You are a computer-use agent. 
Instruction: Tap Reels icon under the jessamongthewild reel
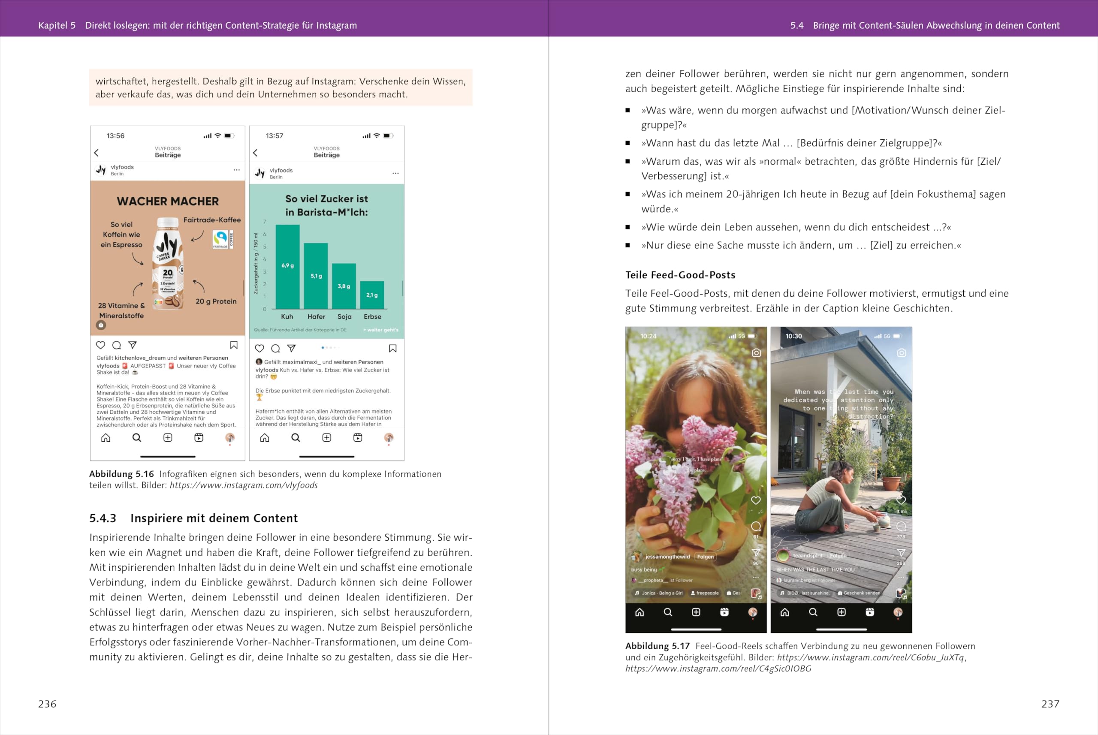(724, 612)
